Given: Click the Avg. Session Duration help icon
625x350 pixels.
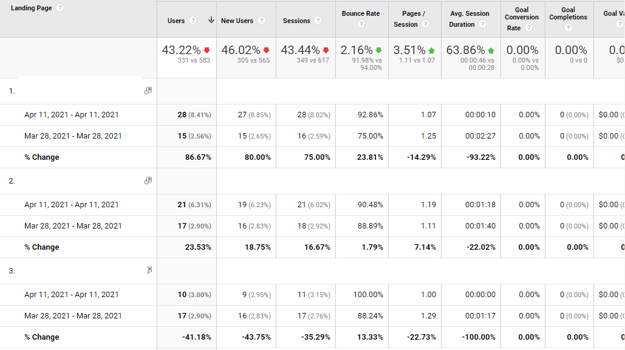Looking at the screenshot, I should pos(482,24).
